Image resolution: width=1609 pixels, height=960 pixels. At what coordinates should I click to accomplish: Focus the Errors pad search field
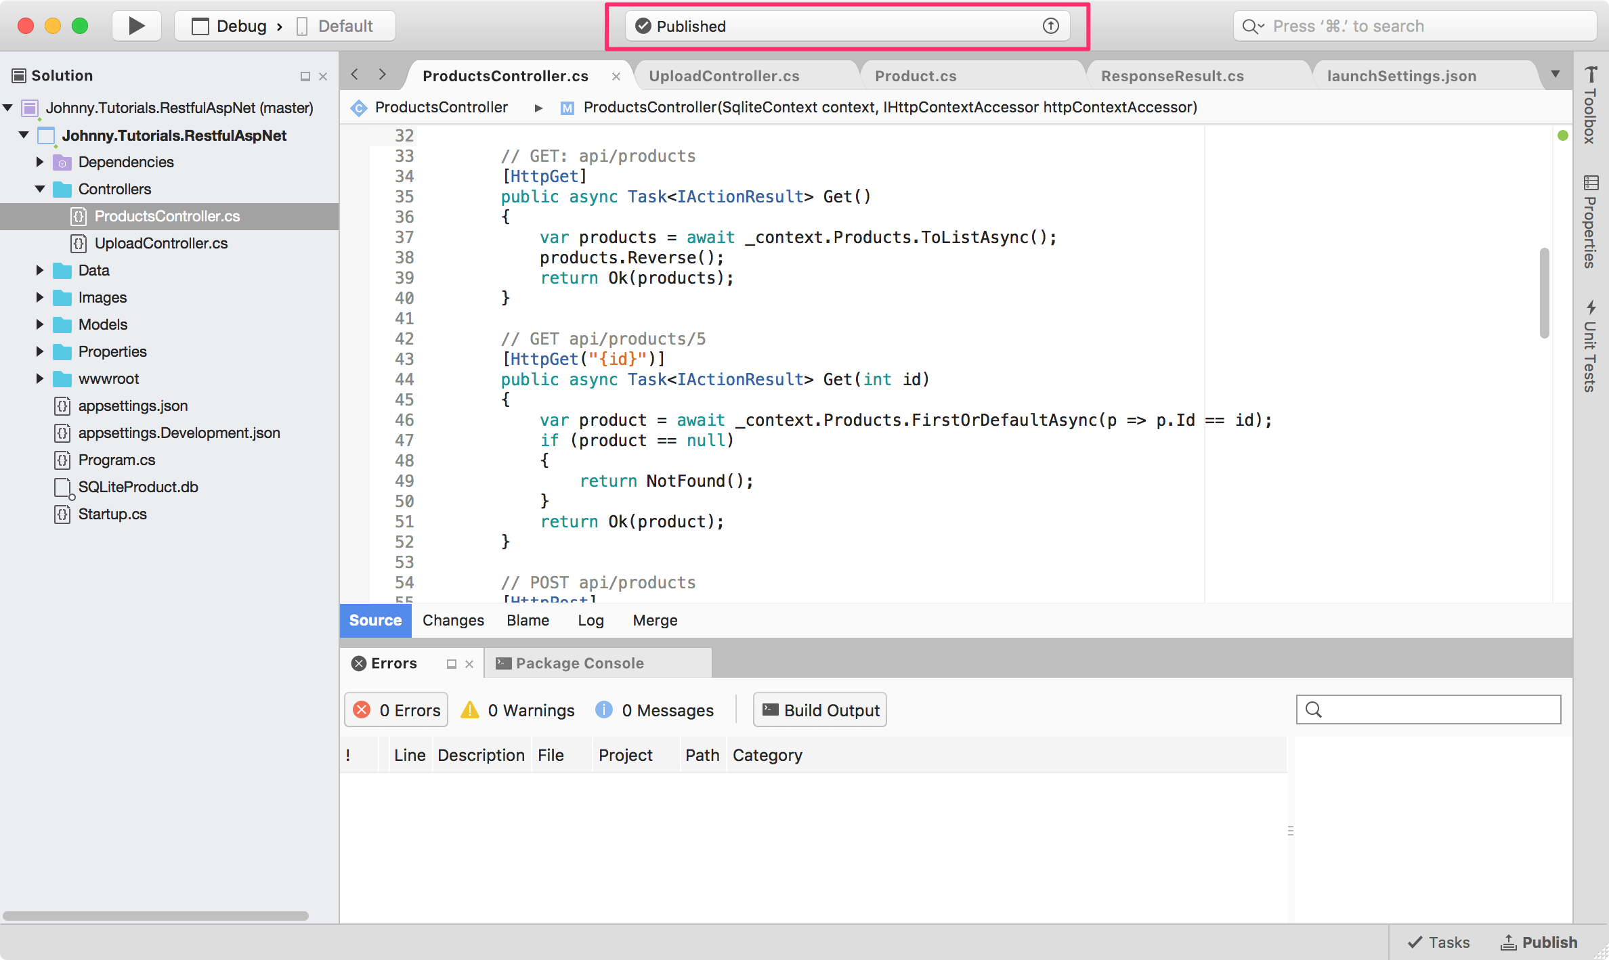click(x=1428, y=709)
